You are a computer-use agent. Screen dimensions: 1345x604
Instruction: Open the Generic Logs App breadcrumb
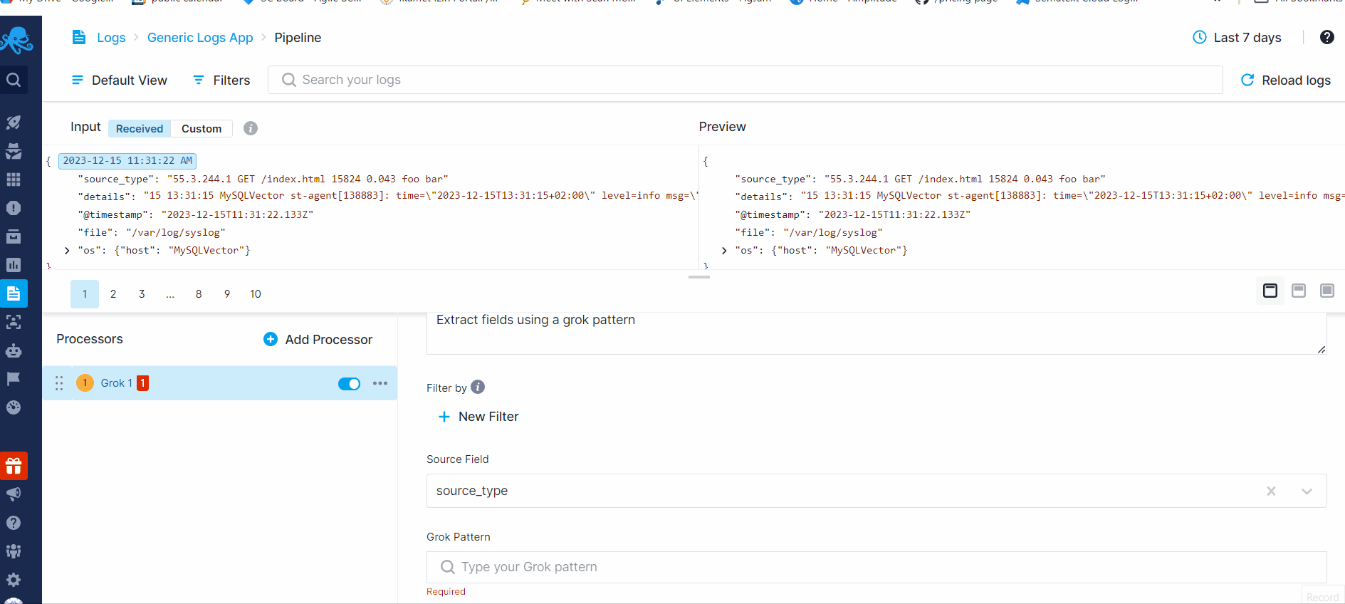(200, 38)
